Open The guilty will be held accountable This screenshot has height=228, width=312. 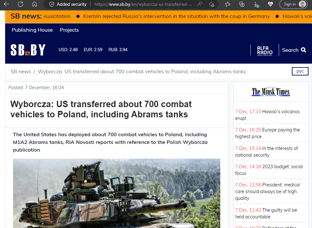[x=266, y=213]
